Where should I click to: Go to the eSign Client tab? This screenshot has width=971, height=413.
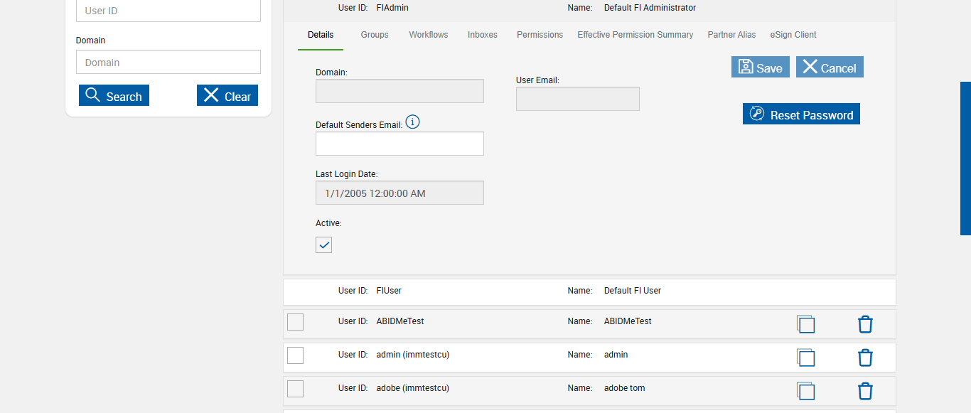point(793,35)
